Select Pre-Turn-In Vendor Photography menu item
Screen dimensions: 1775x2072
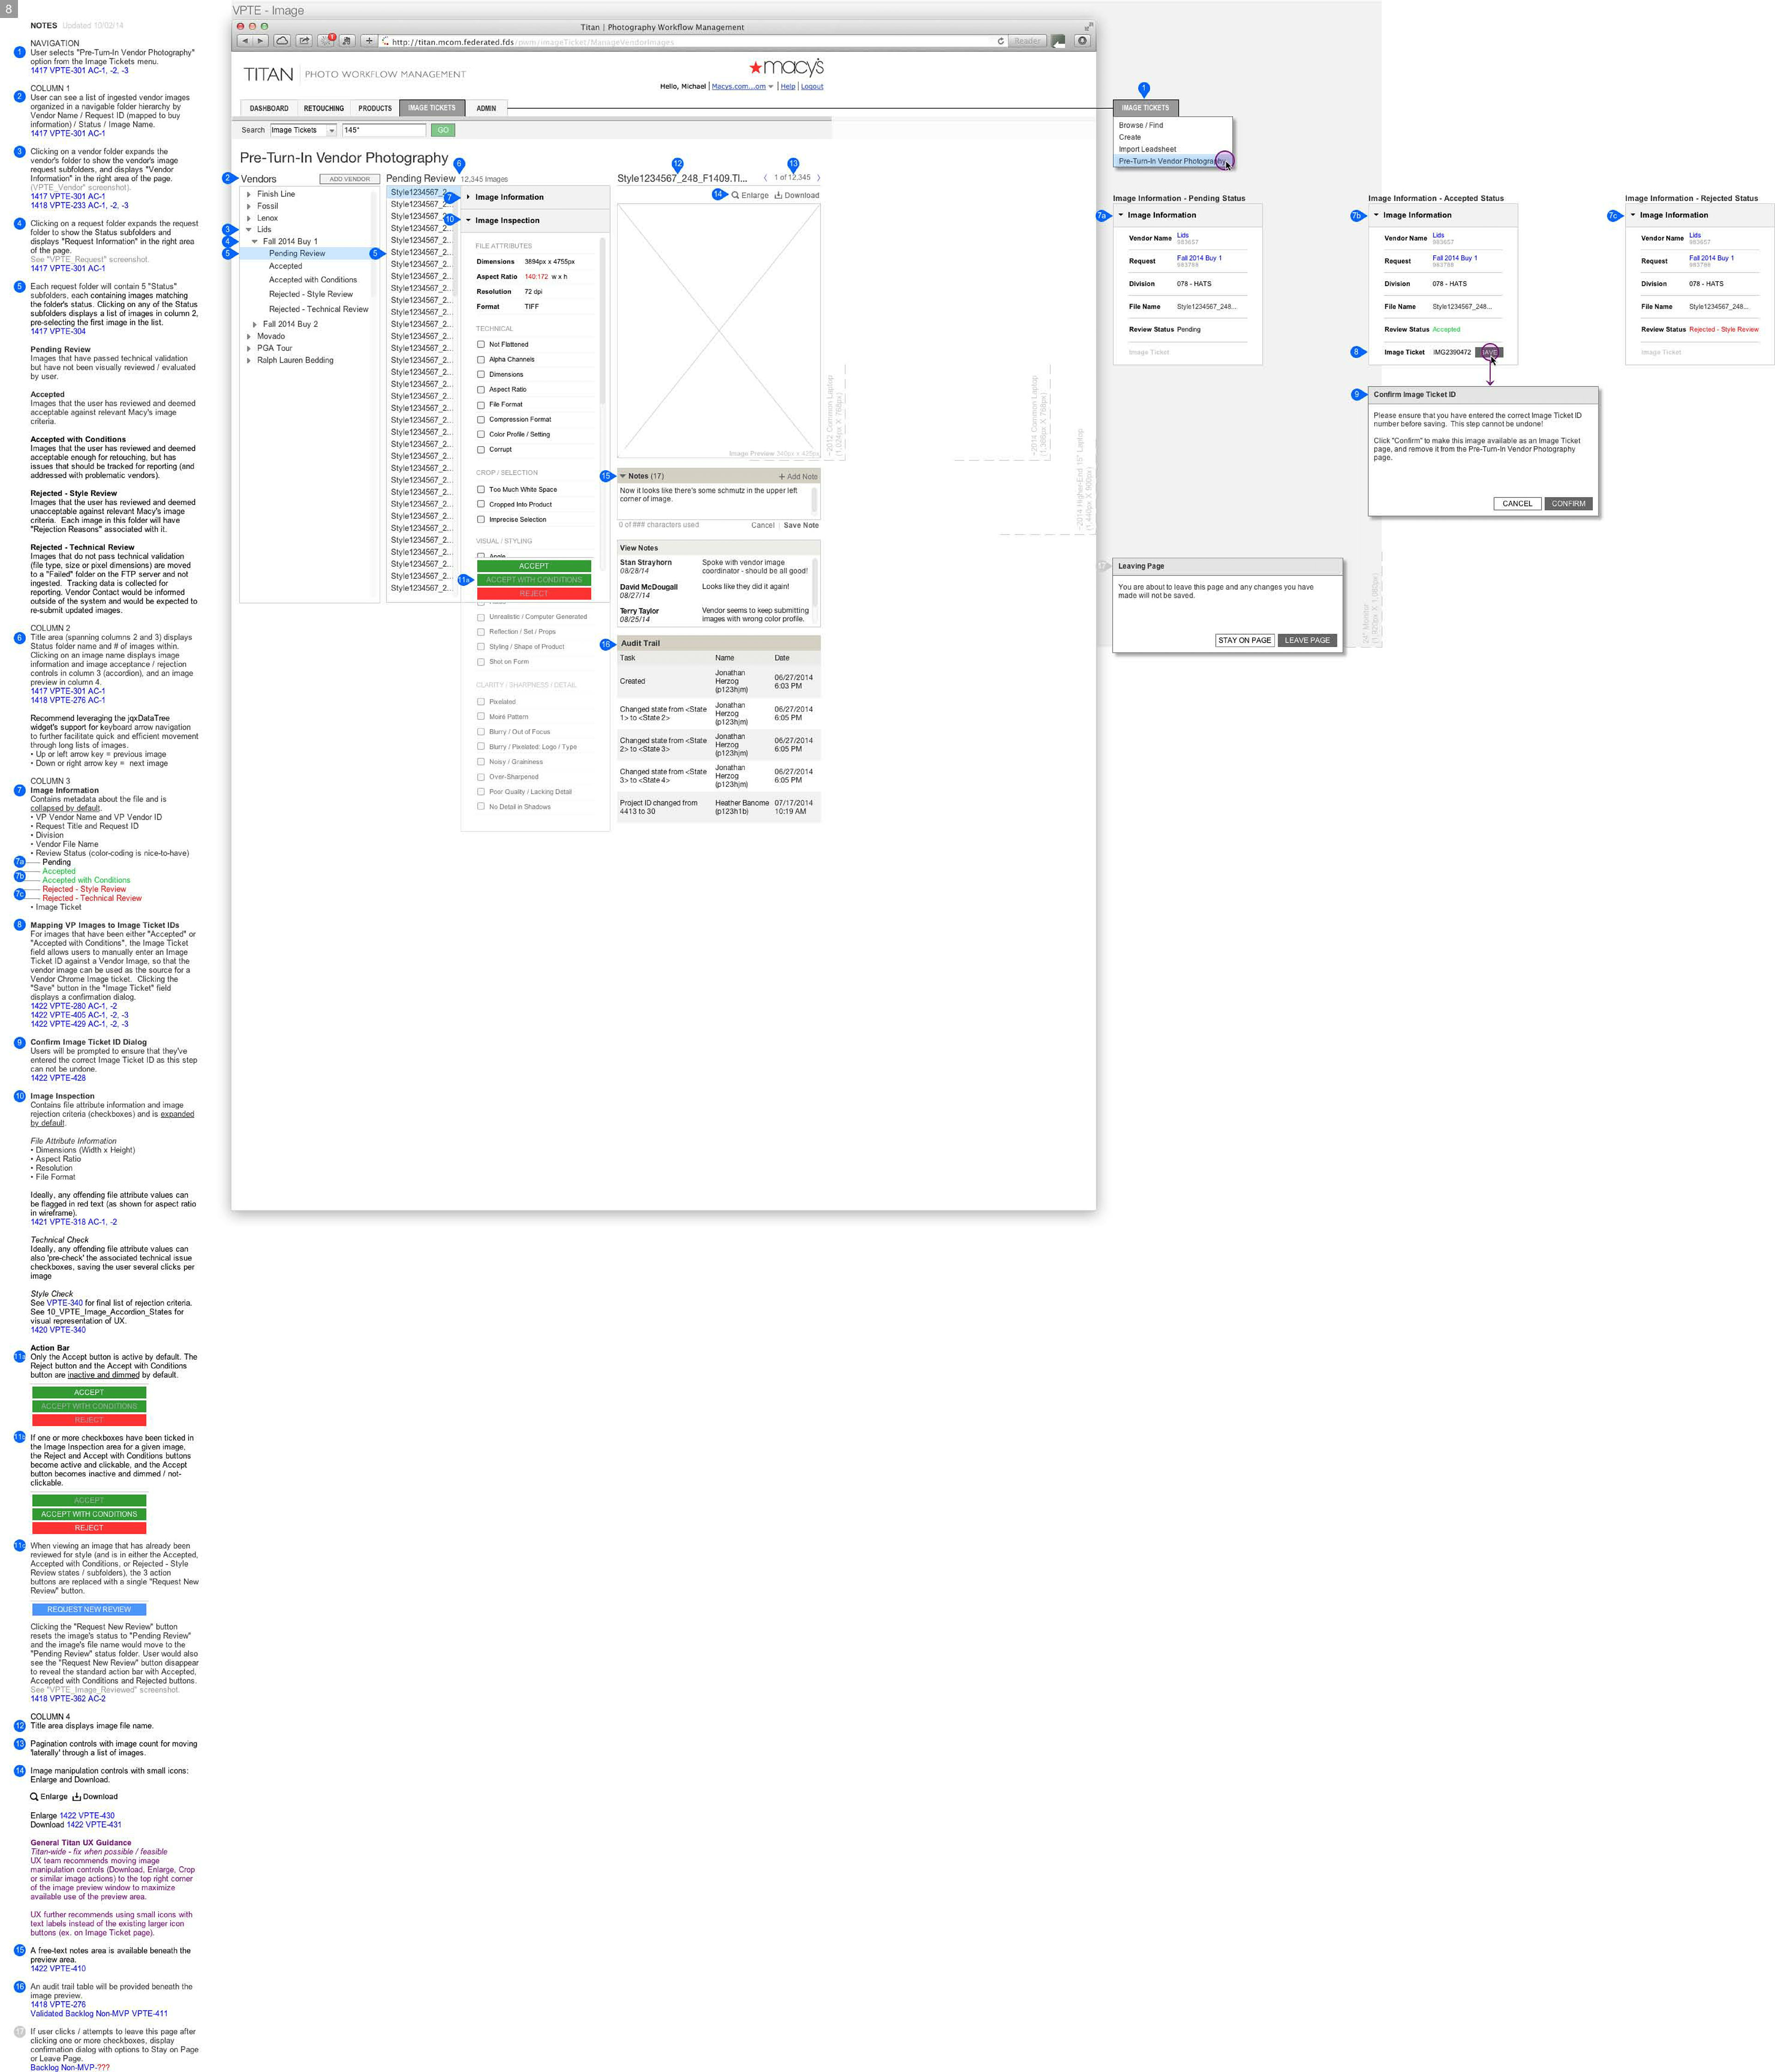tap(1170, 161)
